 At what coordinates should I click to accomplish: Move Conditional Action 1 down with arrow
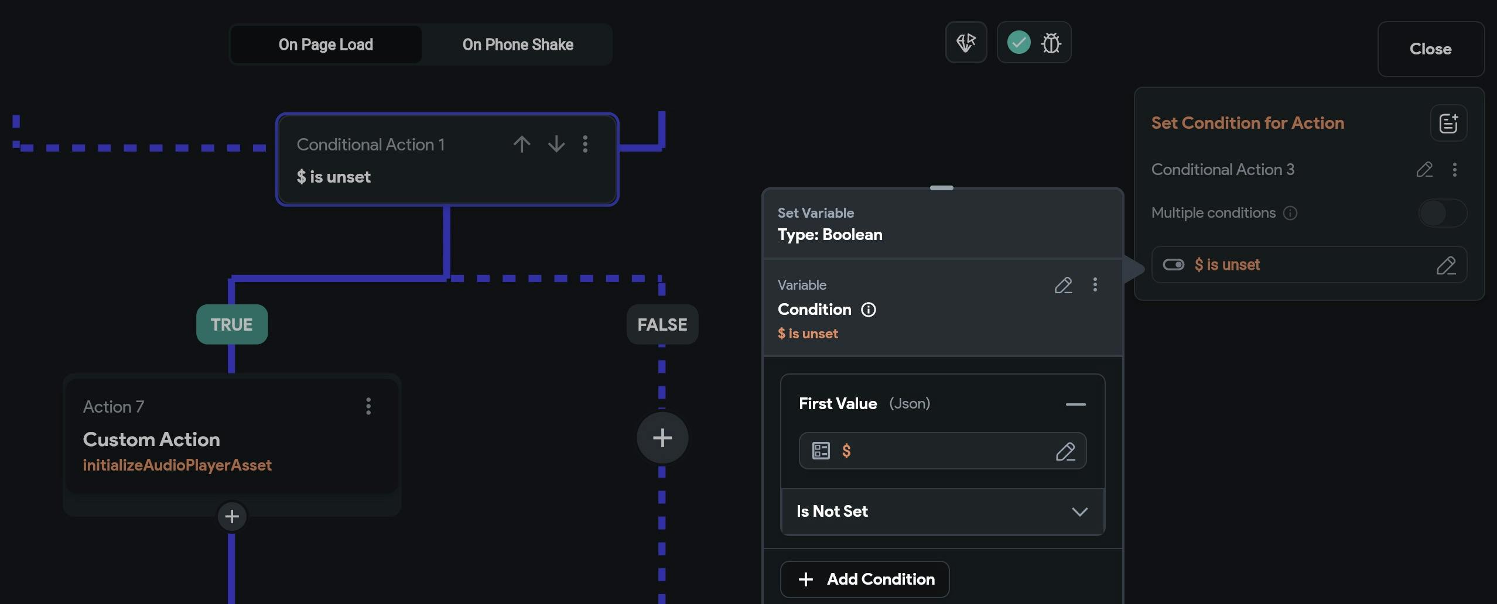pyautogui.click(x=556, y=144)
